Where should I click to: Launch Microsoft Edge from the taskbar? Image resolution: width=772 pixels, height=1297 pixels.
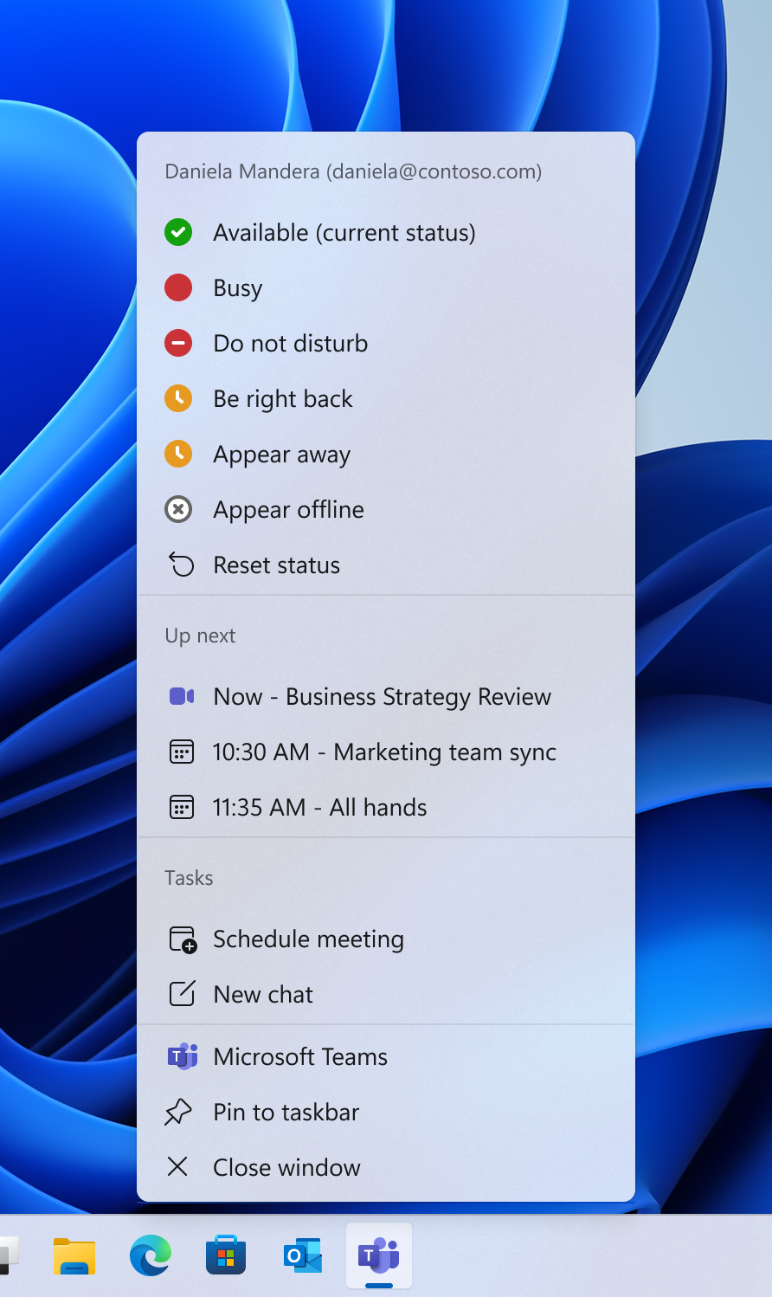pos(151,1255)
